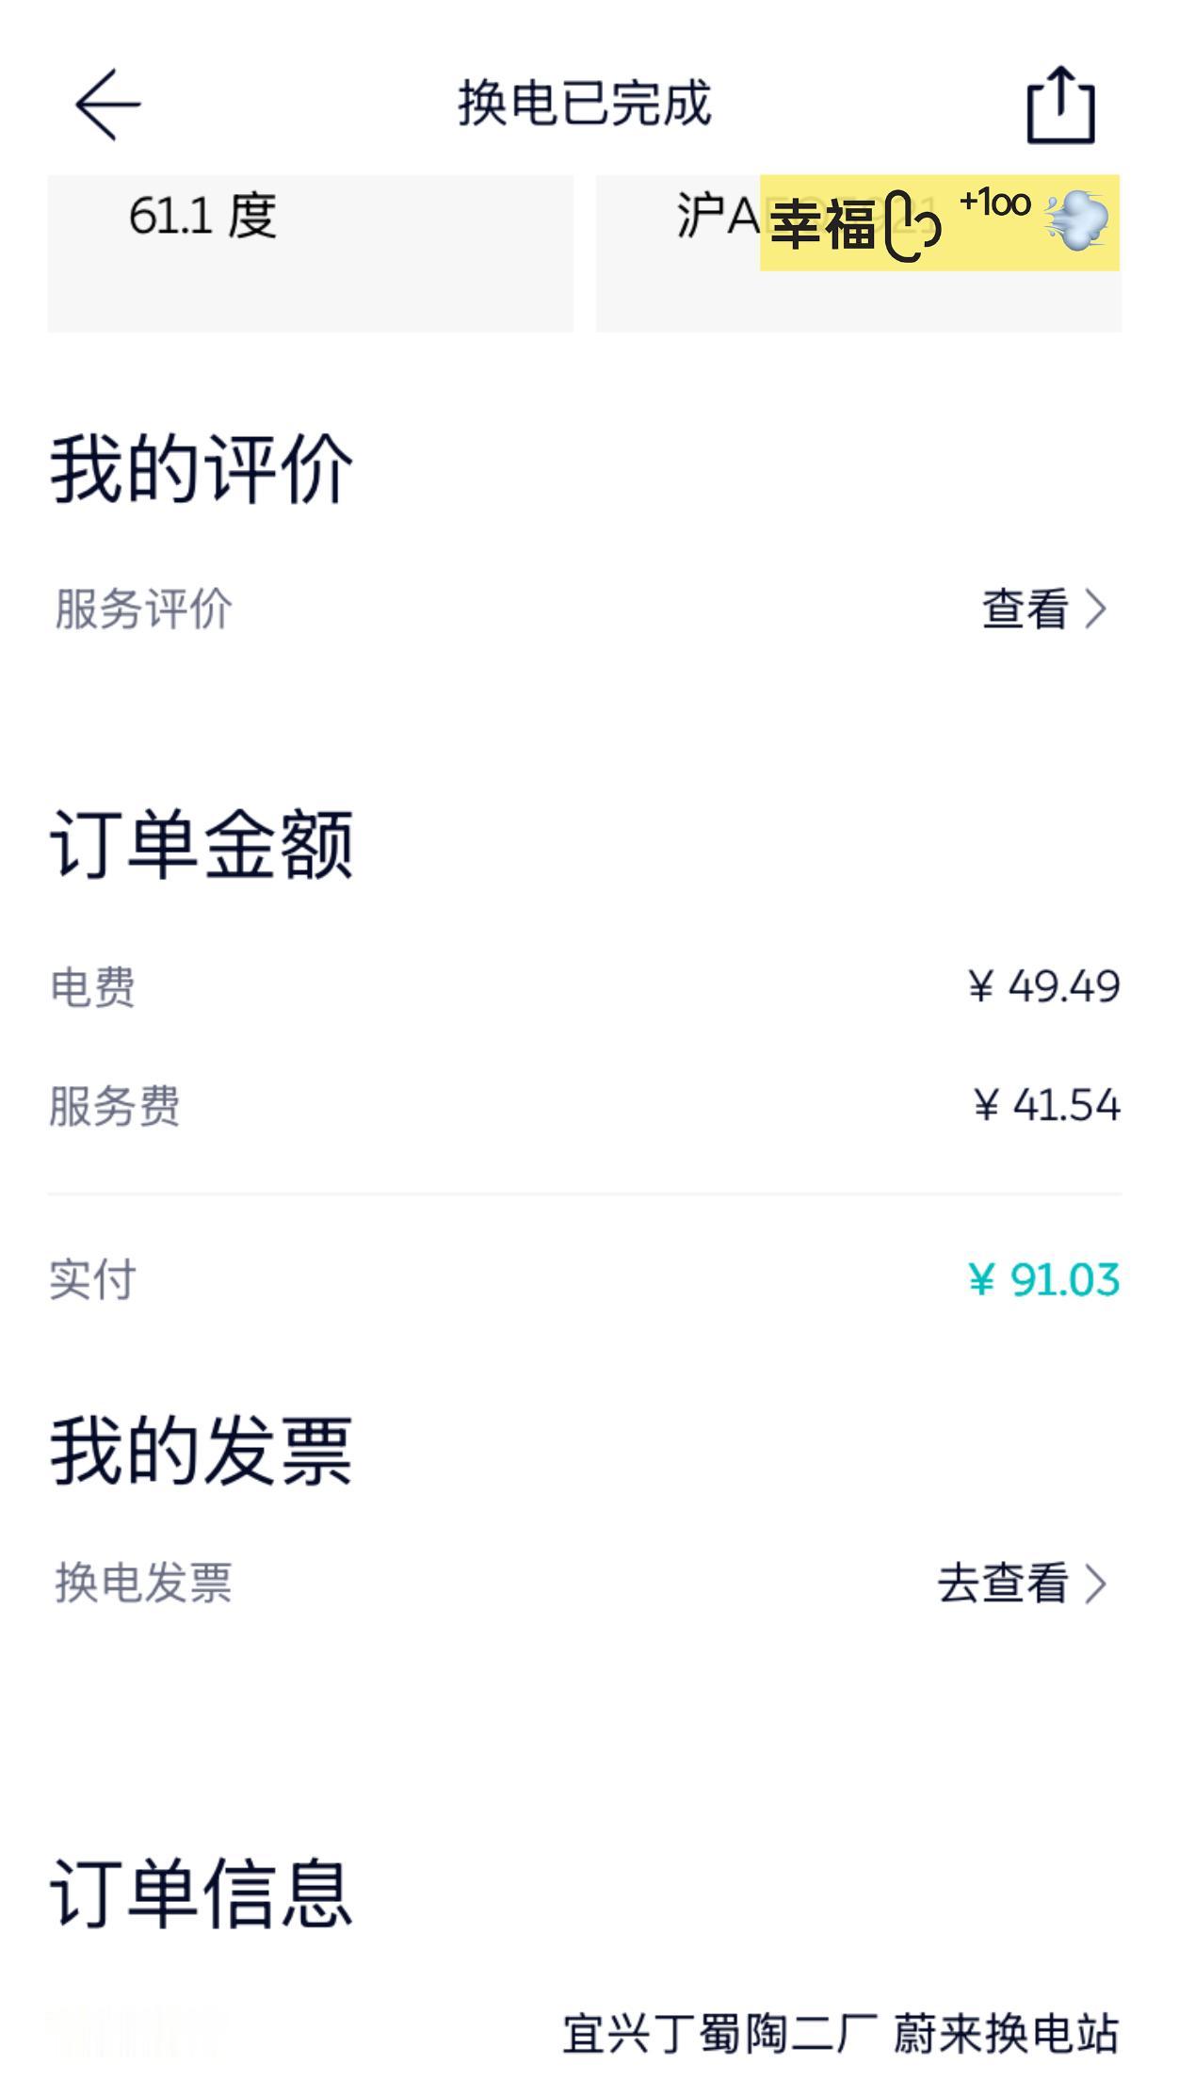Screen dimensions: 1179x2096
Task: Tap the 实付 ¥ 91.03 amount
Action: tap(1044, 1280)
